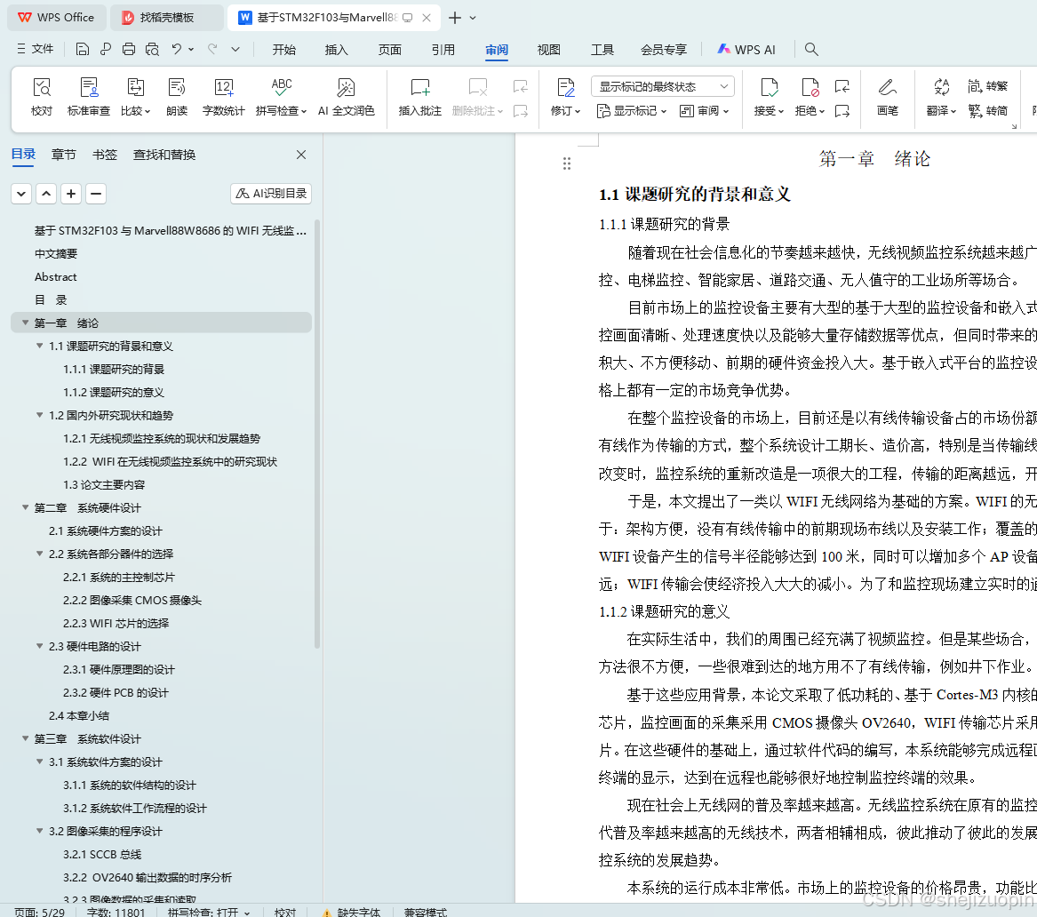Open the WPS AI assistant
1037x917 pixels.
tap(746, 50)
